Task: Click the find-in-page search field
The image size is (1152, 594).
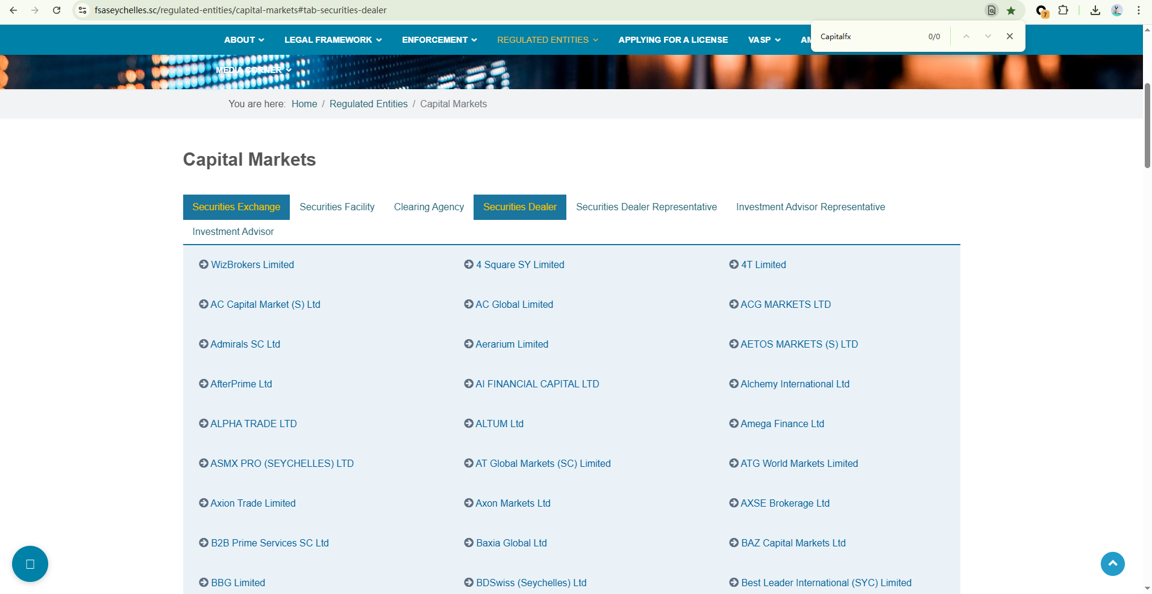Action: pos(871,37)
